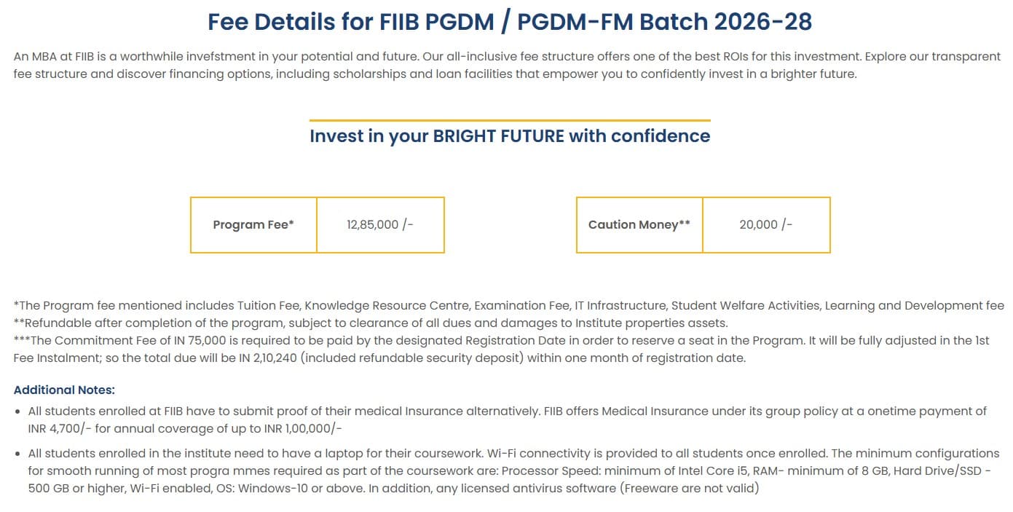Click the footnote listing Program fee inclusions

point(508,306)
